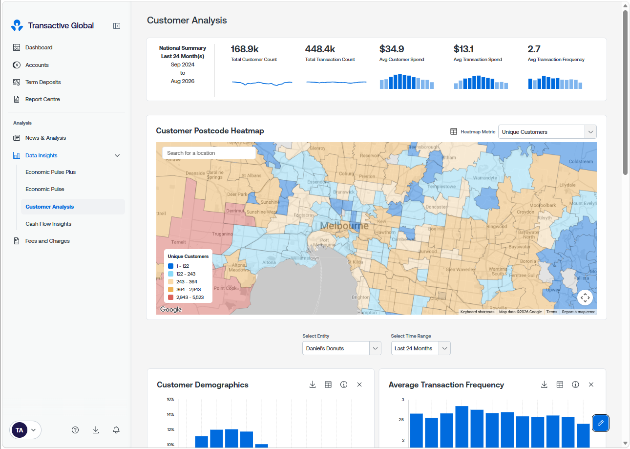Screen dimensions: 630x449
Task: Toggle fullscreen map camera control
Action: pyautogui.click(x=585, y=298)
